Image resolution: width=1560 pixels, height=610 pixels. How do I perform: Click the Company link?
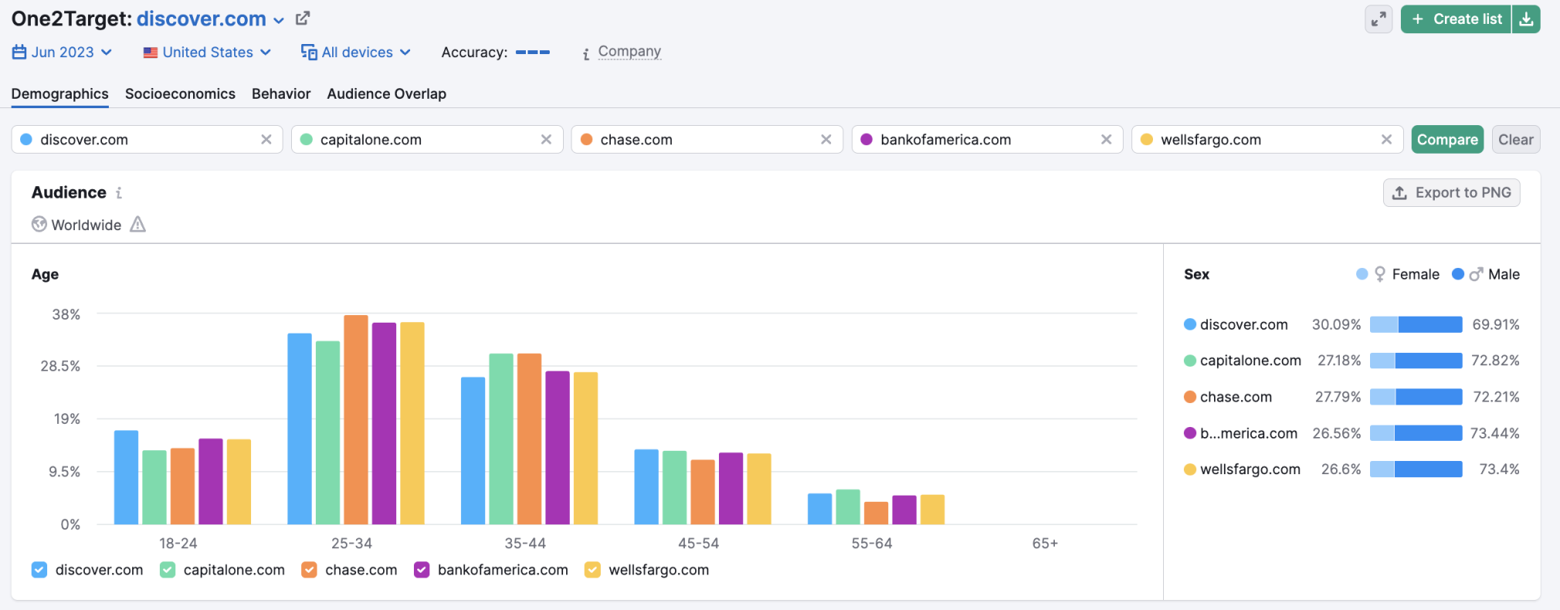pyautogui.click(x=629, y=52)
